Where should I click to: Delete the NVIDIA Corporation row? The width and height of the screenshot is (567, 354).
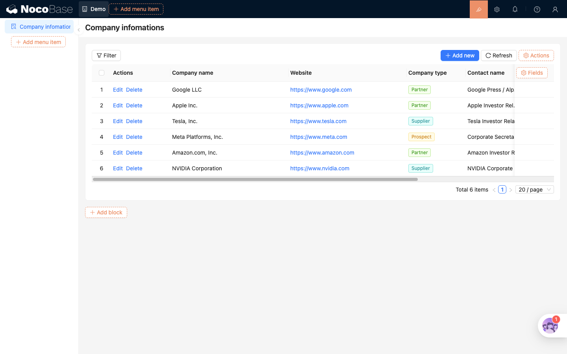(134, 168)
